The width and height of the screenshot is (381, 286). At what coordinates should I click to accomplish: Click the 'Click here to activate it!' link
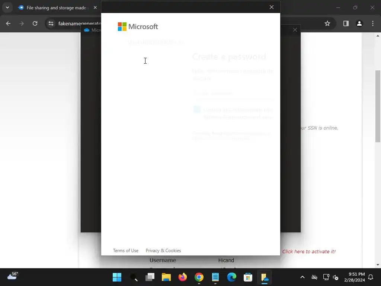pos(308,251)
